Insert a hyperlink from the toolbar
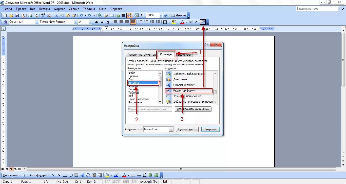346x184 pixels. pos(100,15)
